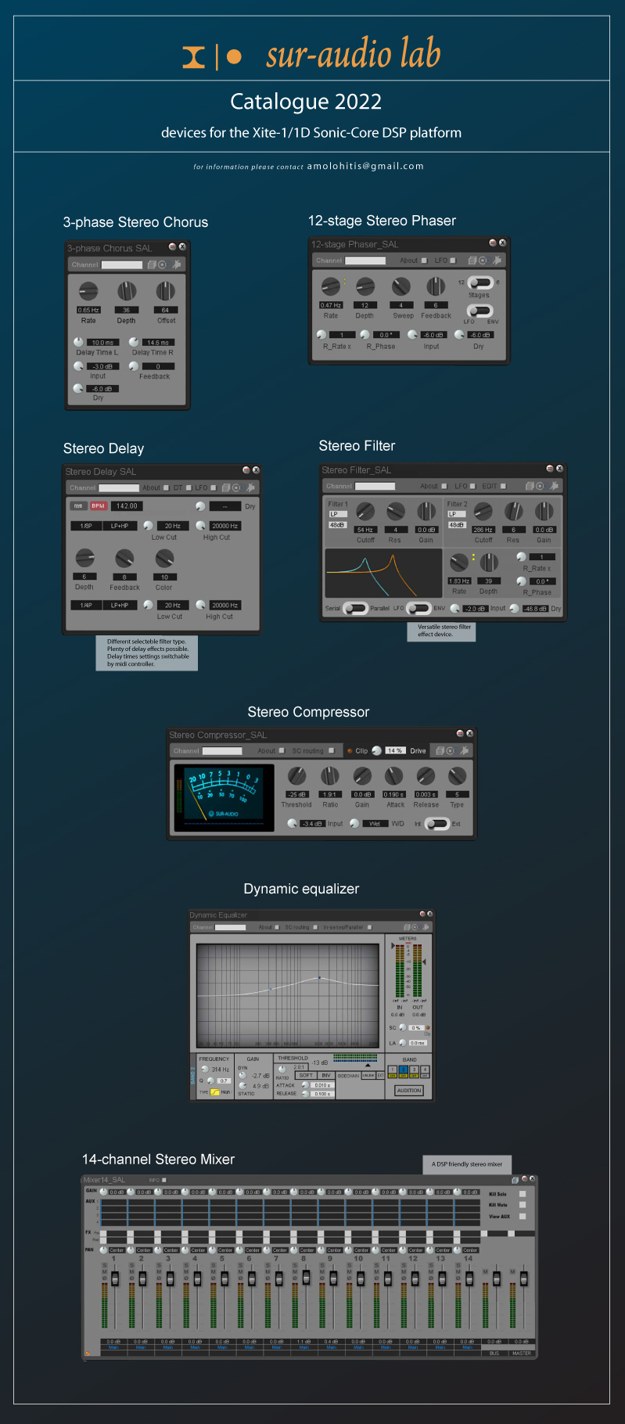Screen dimensions: 625x1424
Task: Select band 2 in Dynamic Equalizer
Action: pyautogui.click(x=404, y=1070)
